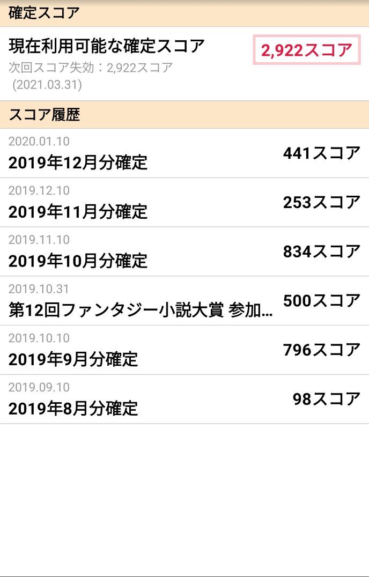This screenshot has width=369, height=577.
Task: Click the 現在利用可能な確定スコア label
Action: pyautogui.click(x=107, y=46)
